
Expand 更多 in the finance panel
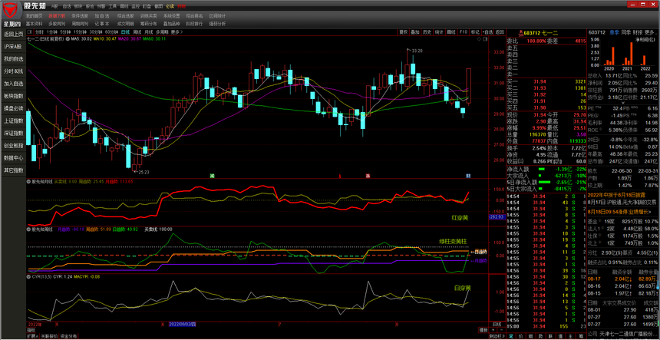(650, 32)
